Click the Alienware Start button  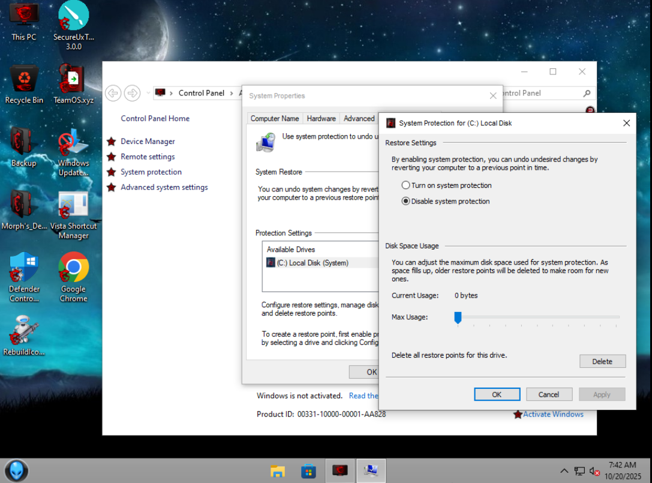point(17,470)
